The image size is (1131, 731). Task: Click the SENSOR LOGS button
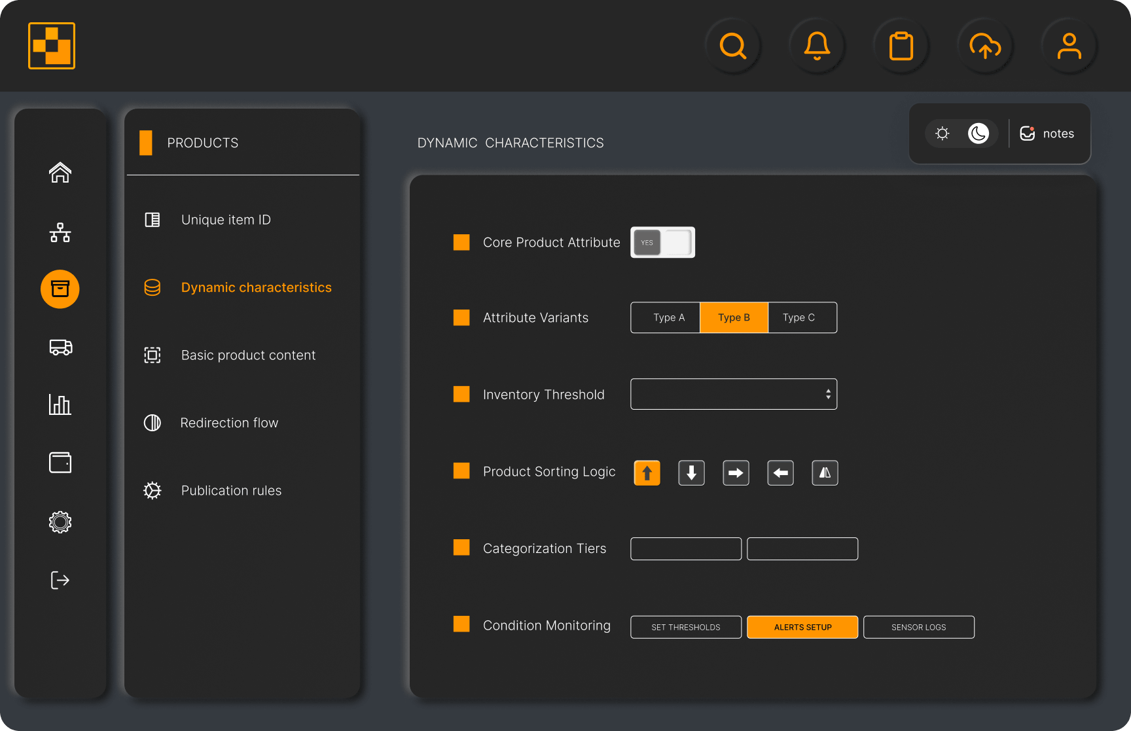(x=918, y=627)
